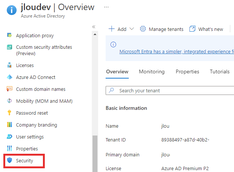Click the info icon in the Entra banner

(113, 44)
